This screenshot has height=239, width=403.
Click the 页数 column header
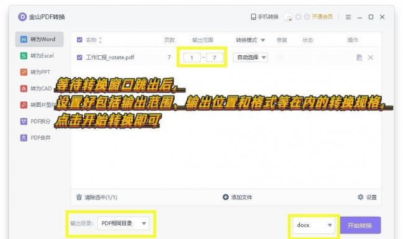(x=169, y=40)
